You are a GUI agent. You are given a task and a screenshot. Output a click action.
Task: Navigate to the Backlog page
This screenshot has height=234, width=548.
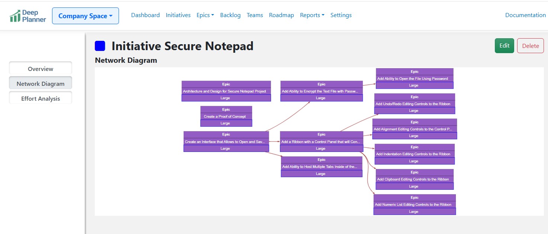click(x=230, y=15)
